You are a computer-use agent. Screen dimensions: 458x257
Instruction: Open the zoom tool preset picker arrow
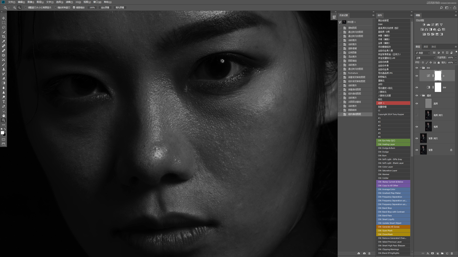point(9,8)
